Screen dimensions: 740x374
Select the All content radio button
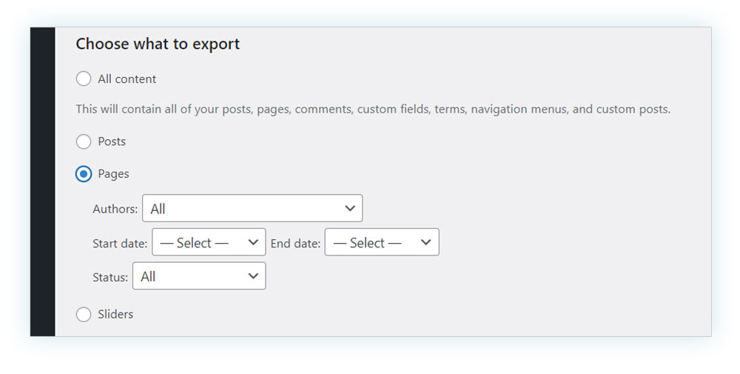[84, 79]
